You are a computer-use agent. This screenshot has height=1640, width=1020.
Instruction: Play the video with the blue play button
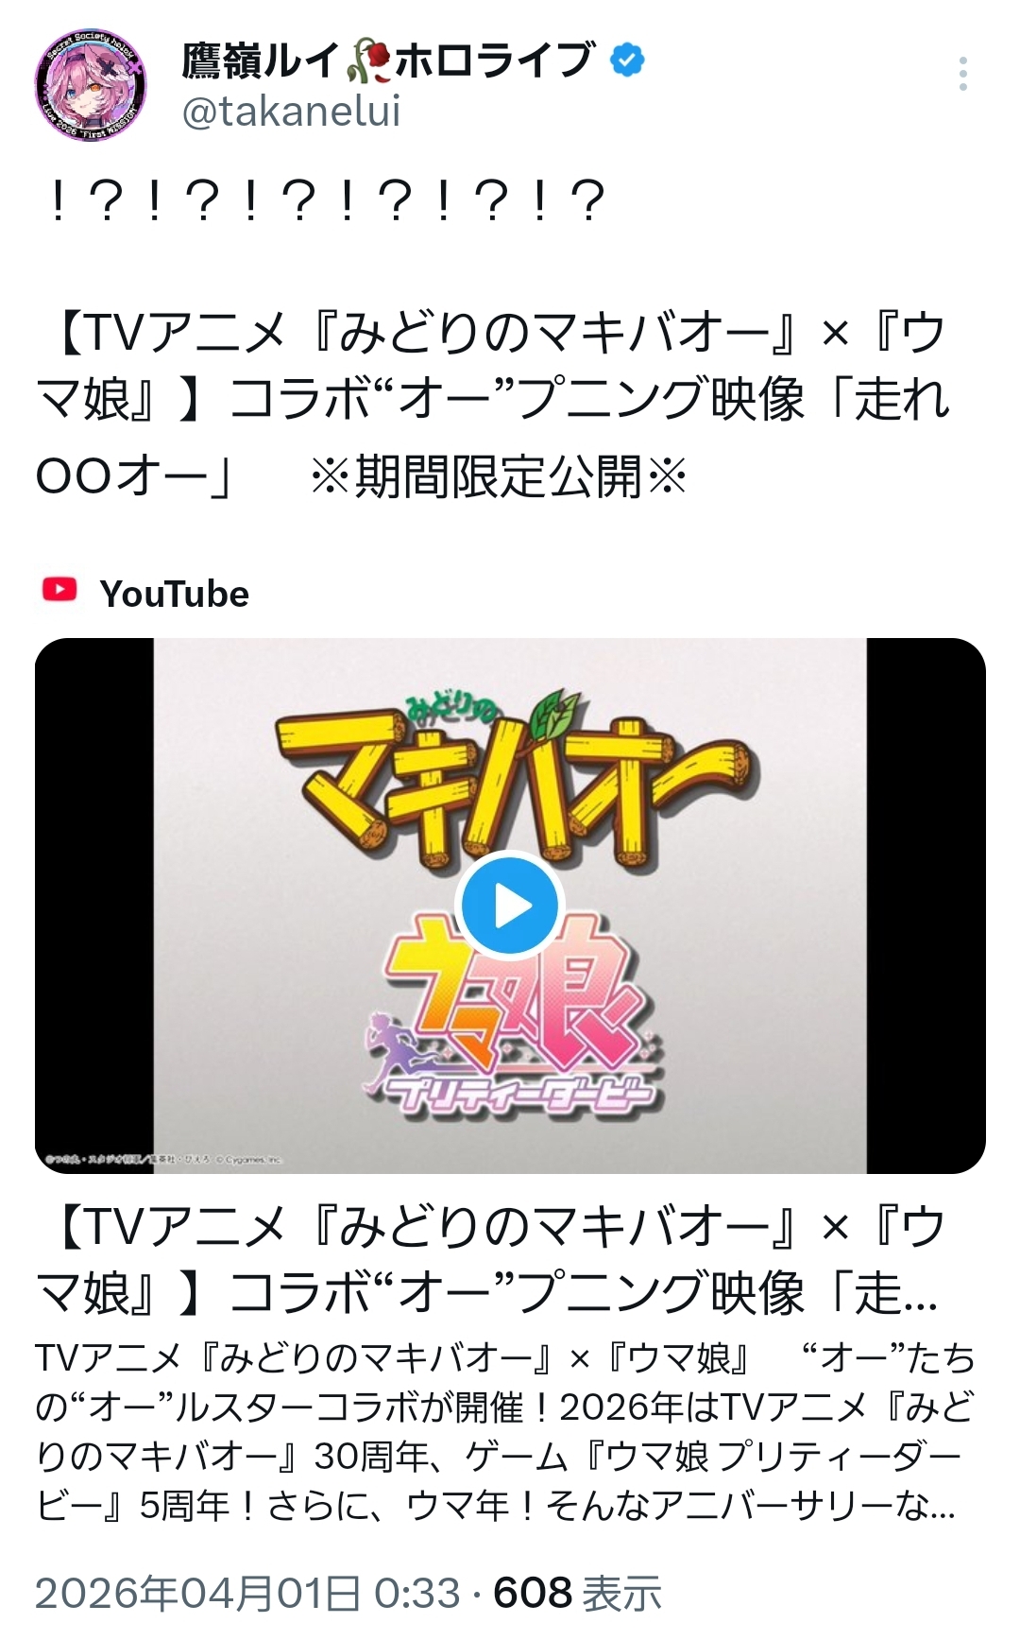(510, 906)
